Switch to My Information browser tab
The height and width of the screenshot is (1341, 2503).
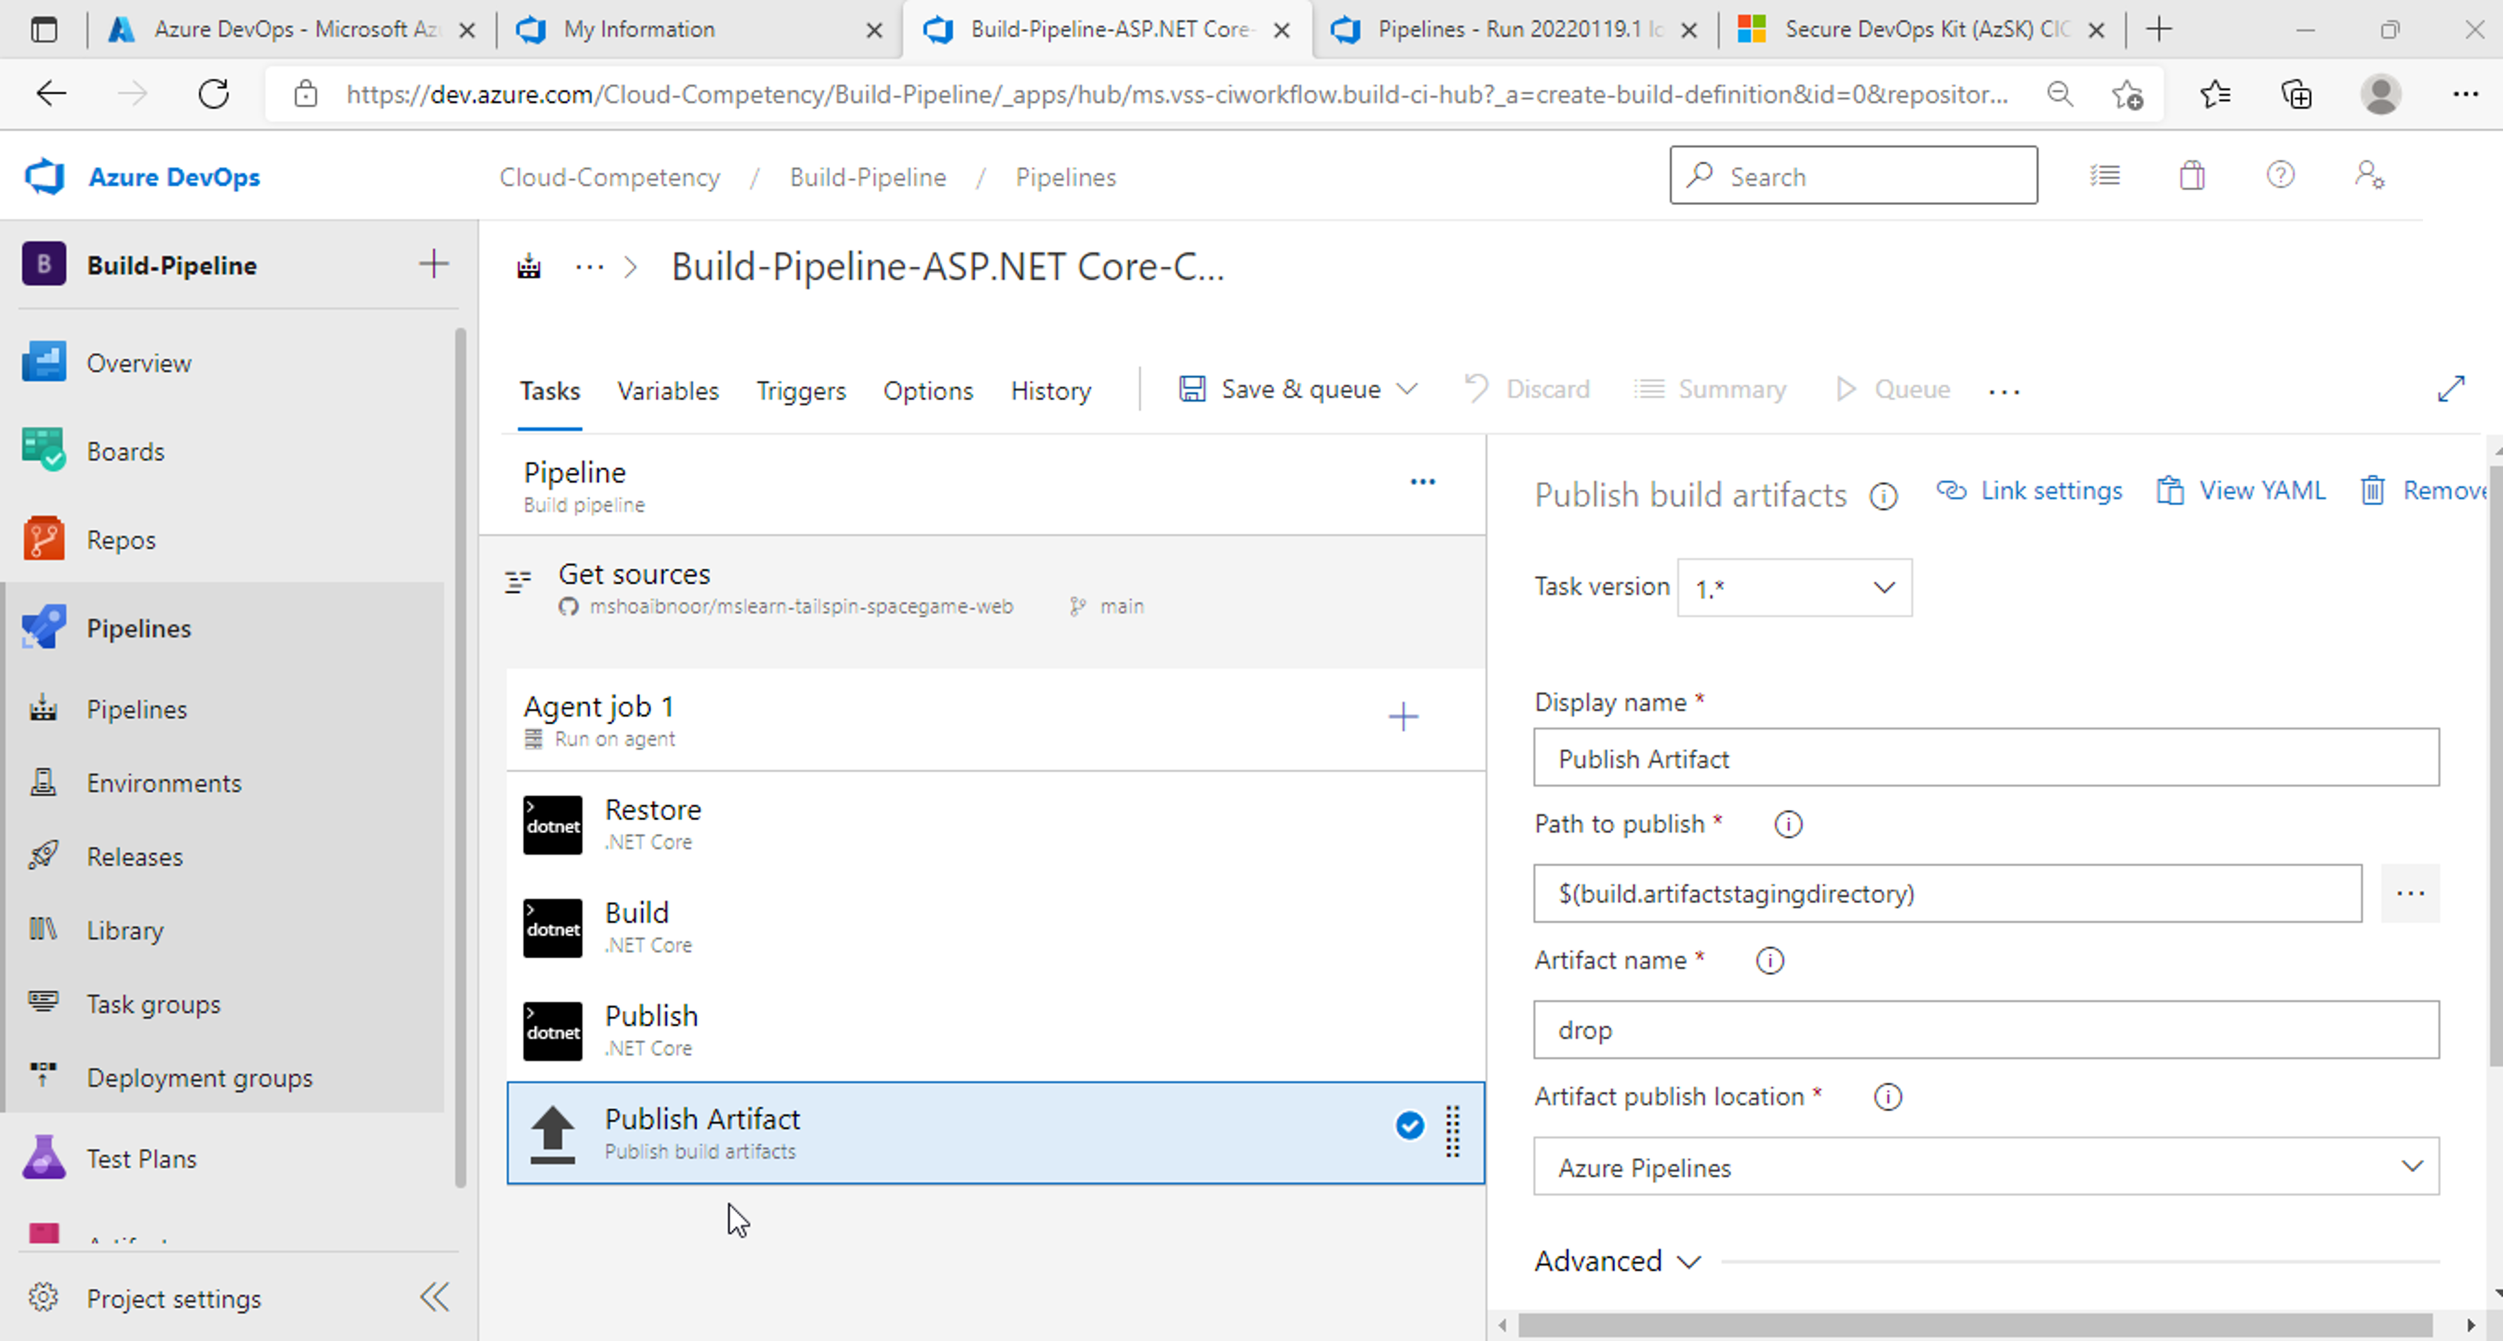tap(700, 30)
